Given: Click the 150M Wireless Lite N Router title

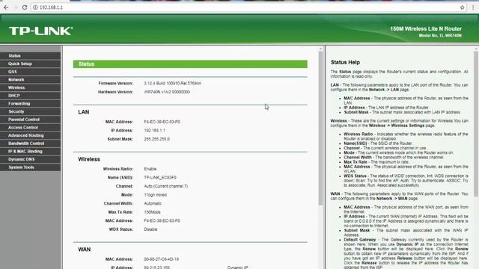Looking at the screenshot, I should (x=426, y=28).
